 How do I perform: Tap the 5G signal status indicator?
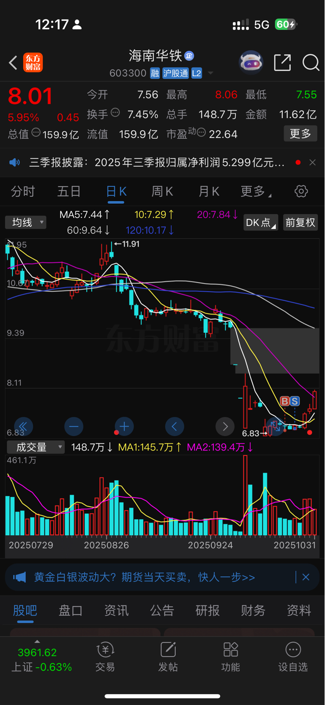point(262,25)
